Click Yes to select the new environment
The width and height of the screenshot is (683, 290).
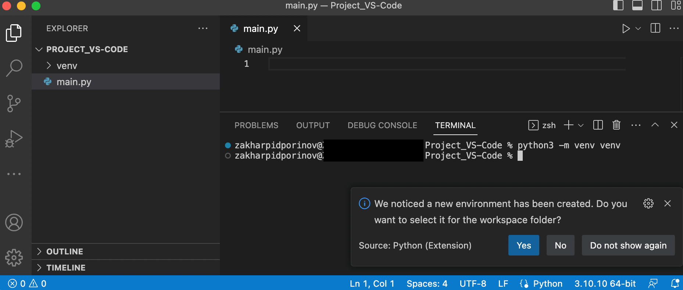(523, 245)
